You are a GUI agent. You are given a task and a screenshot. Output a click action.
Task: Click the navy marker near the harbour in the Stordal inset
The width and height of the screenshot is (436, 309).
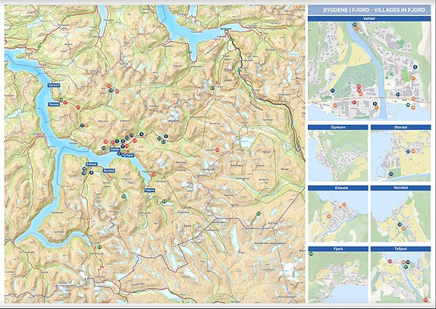point(391,175)
